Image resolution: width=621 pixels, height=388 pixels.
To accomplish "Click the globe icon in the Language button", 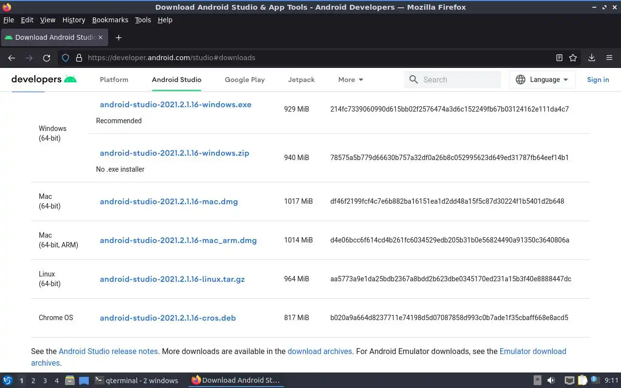I will [x=521, y=80].
